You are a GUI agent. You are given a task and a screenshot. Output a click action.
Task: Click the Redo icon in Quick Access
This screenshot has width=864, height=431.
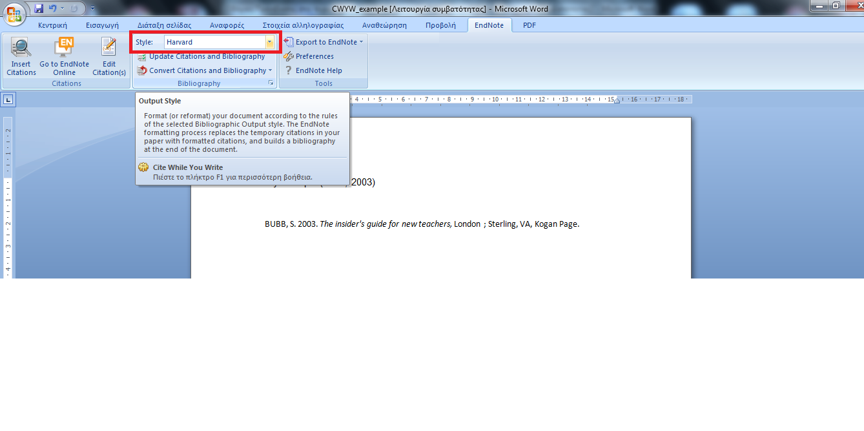tap(74, 8)
